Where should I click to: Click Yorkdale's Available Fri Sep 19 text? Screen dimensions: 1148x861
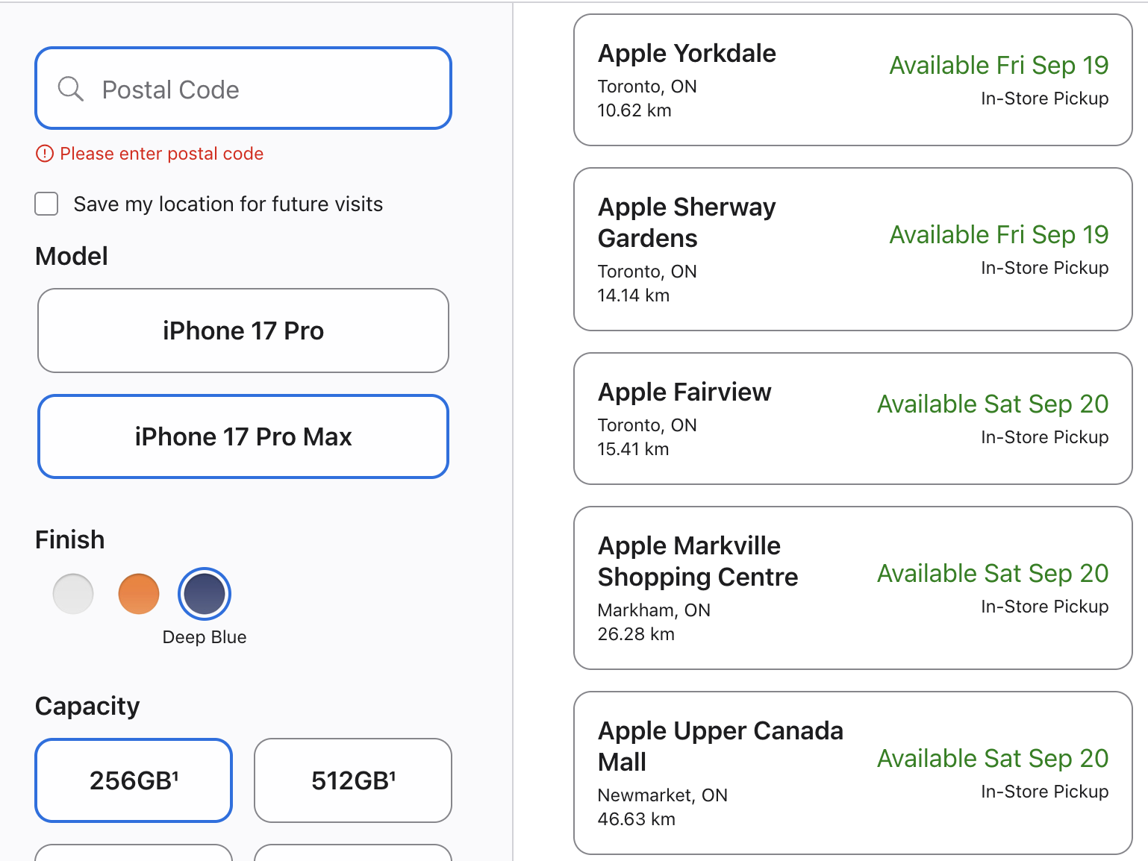click(x=999, y=66)
